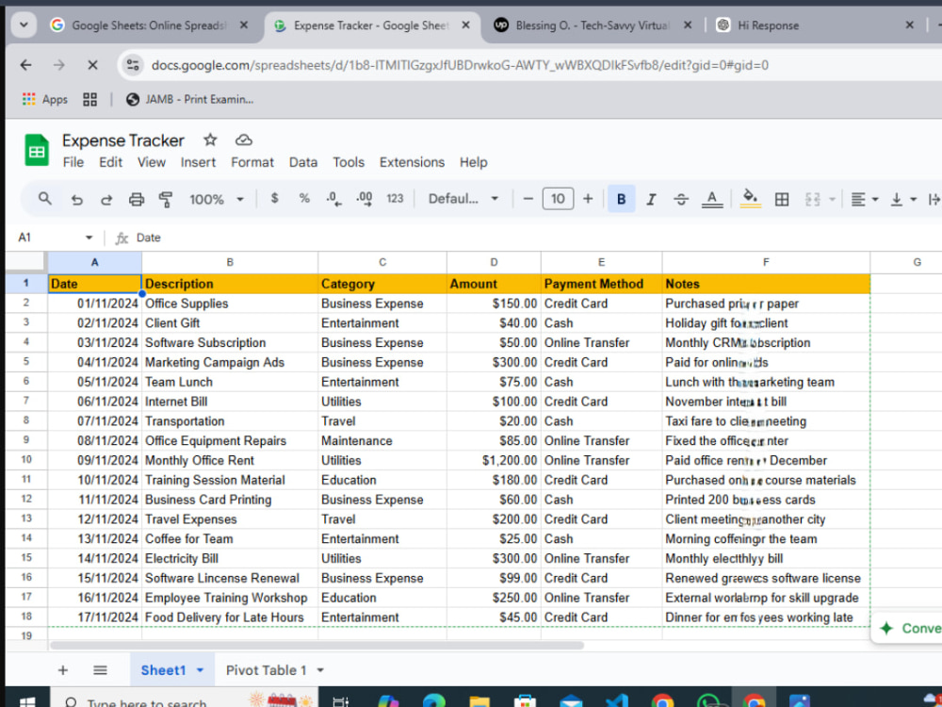Open the Google Sheets home icon
The image size is (942, 707).
[37, 150]
